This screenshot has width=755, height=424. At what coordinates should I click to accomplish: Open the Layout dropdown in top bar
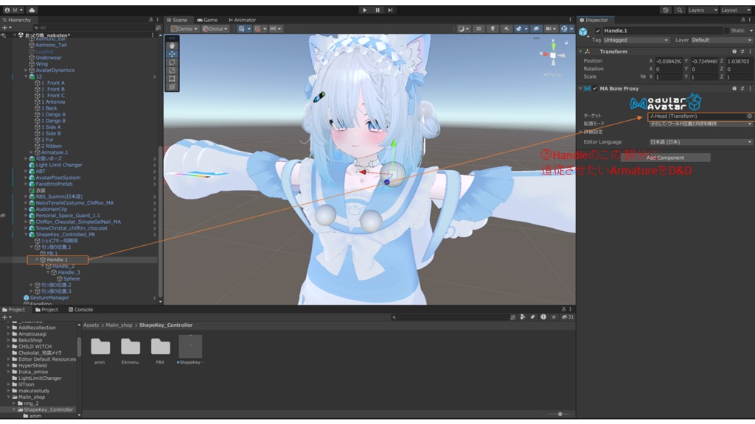click(735, 10)
